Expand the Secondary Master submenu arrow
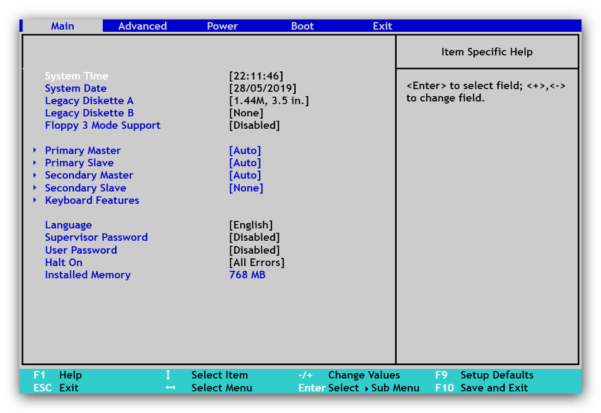The height and width of the screenshot is (413, 601). pyautogui.click(x=35, y=175)
